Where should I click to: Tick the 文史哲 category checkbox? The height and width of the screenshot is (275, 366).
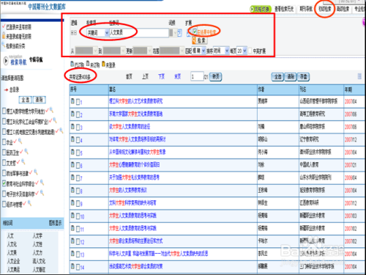pyautogui.click(x=4, y=162)
